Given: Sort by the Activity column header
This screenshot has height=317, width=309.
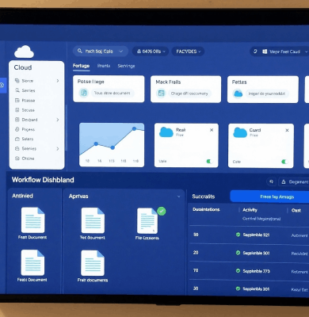Looking at the screenshot, I should click(x=250, y=210).
